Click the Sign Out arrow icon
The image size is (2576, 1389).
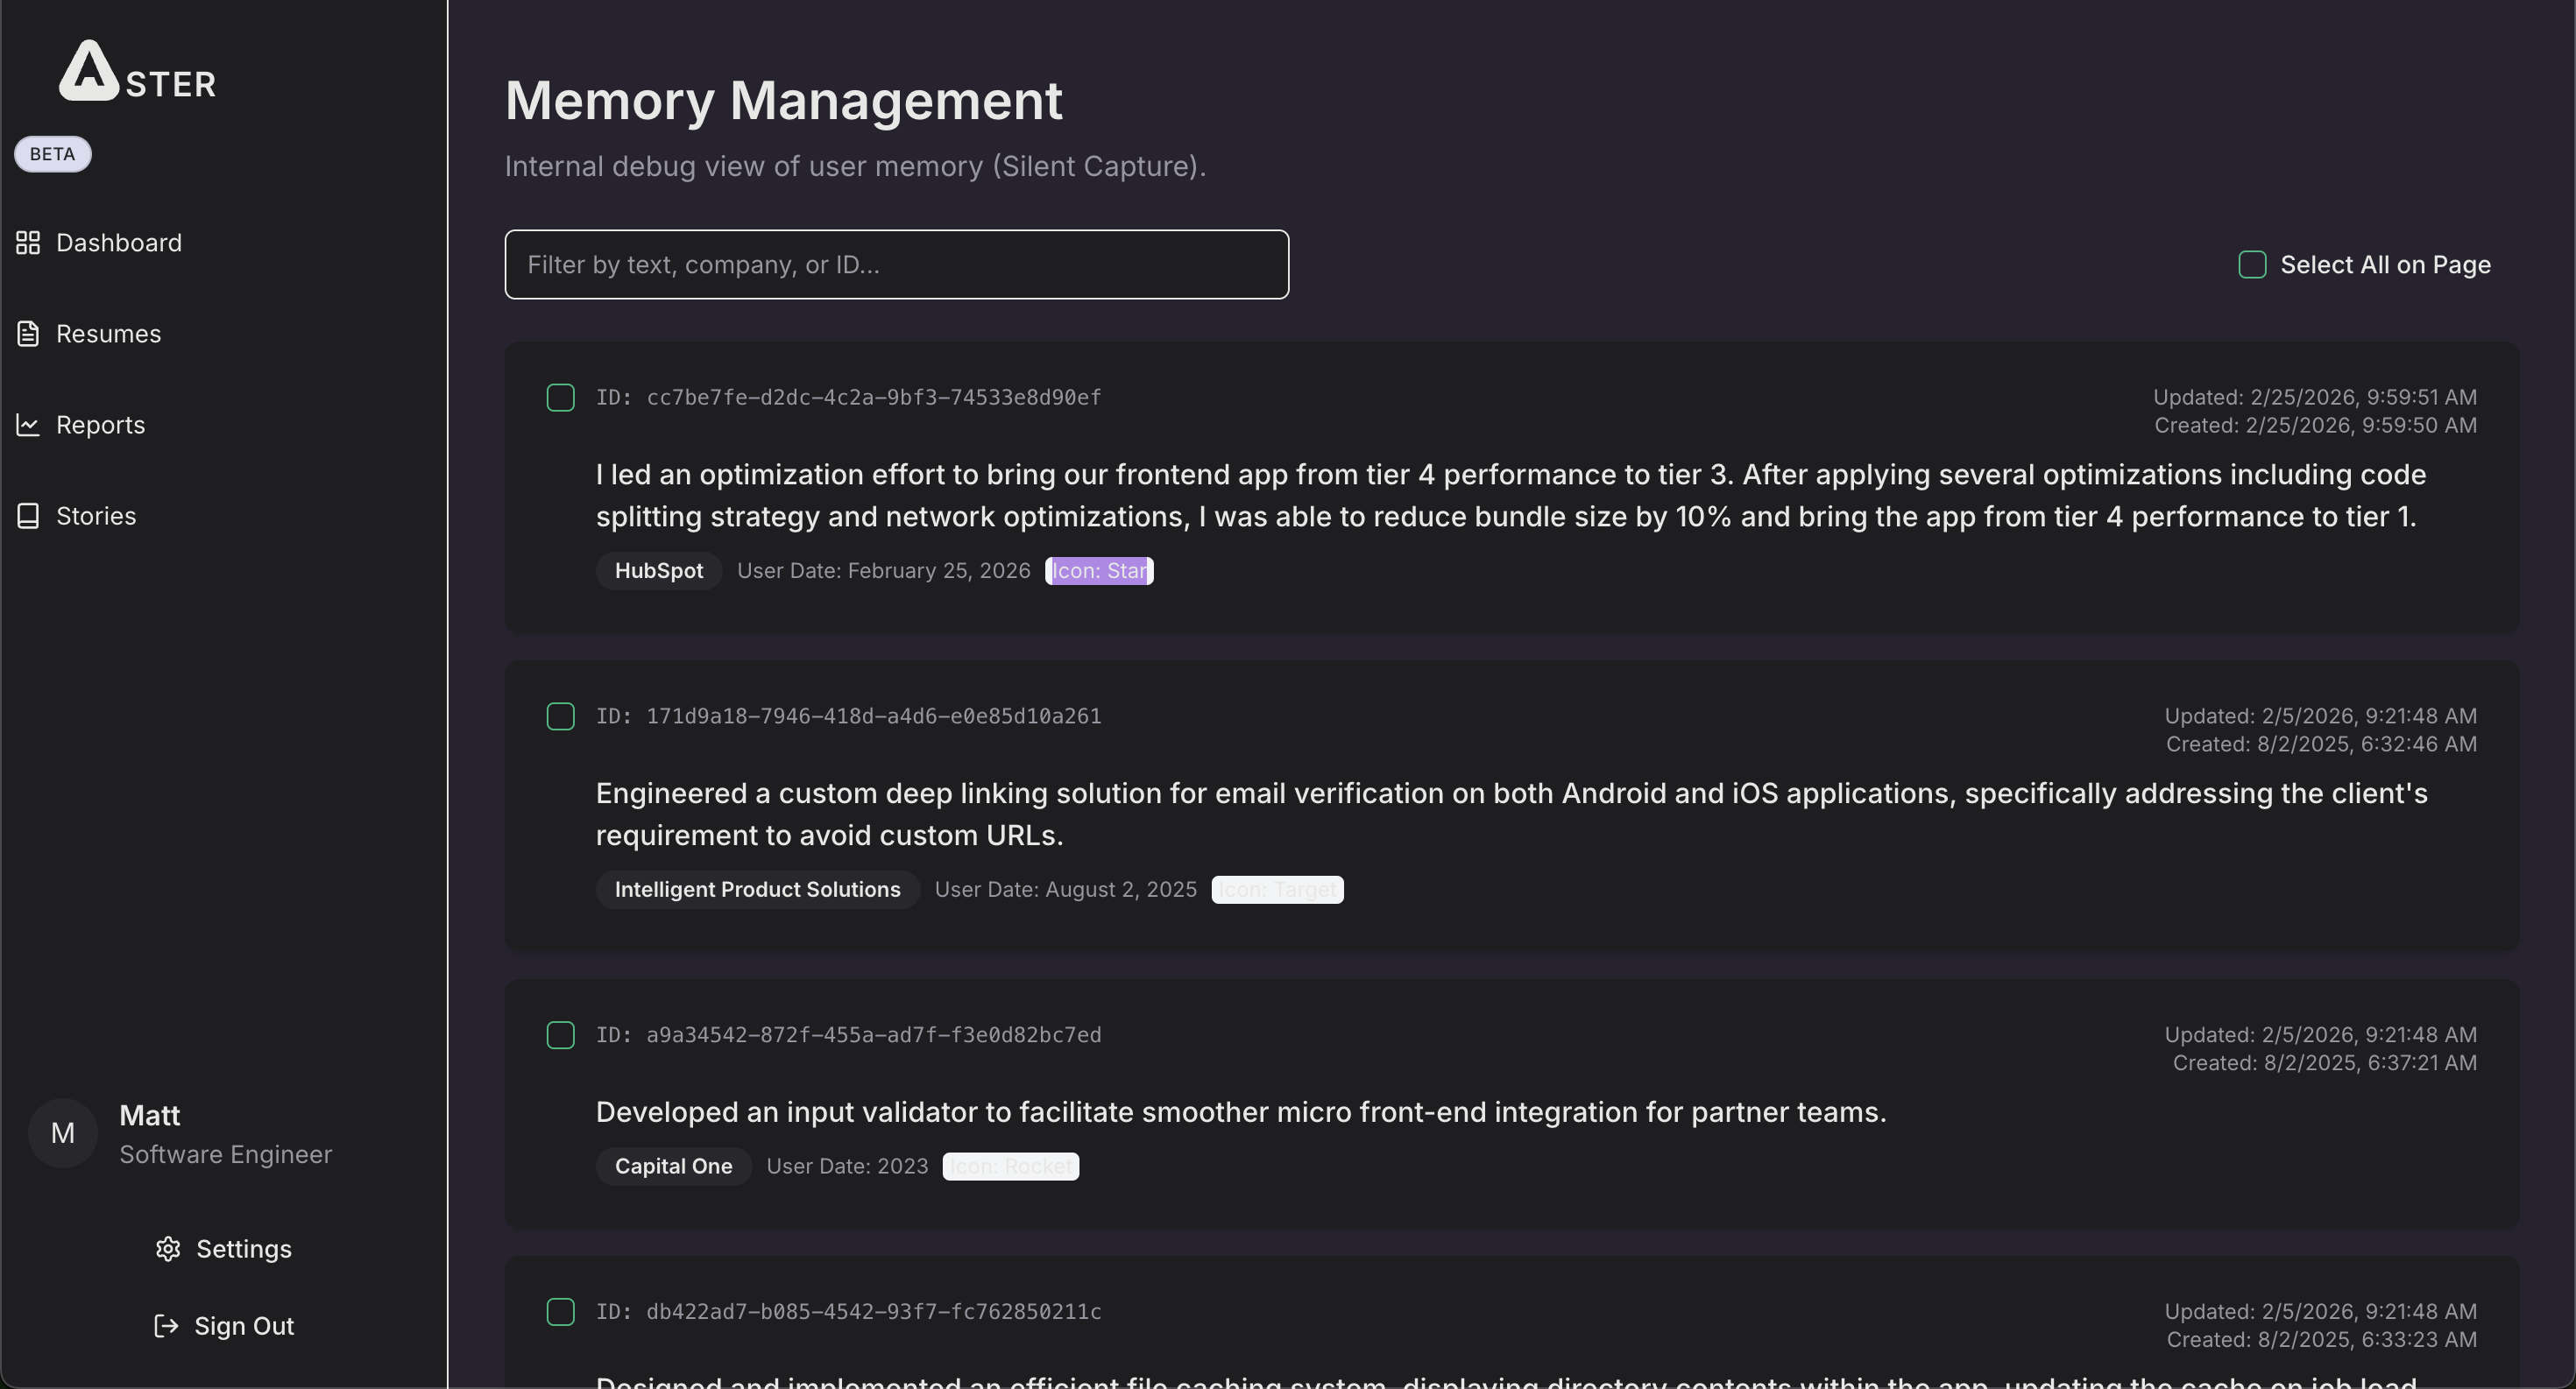click(x=166, y=1326)
